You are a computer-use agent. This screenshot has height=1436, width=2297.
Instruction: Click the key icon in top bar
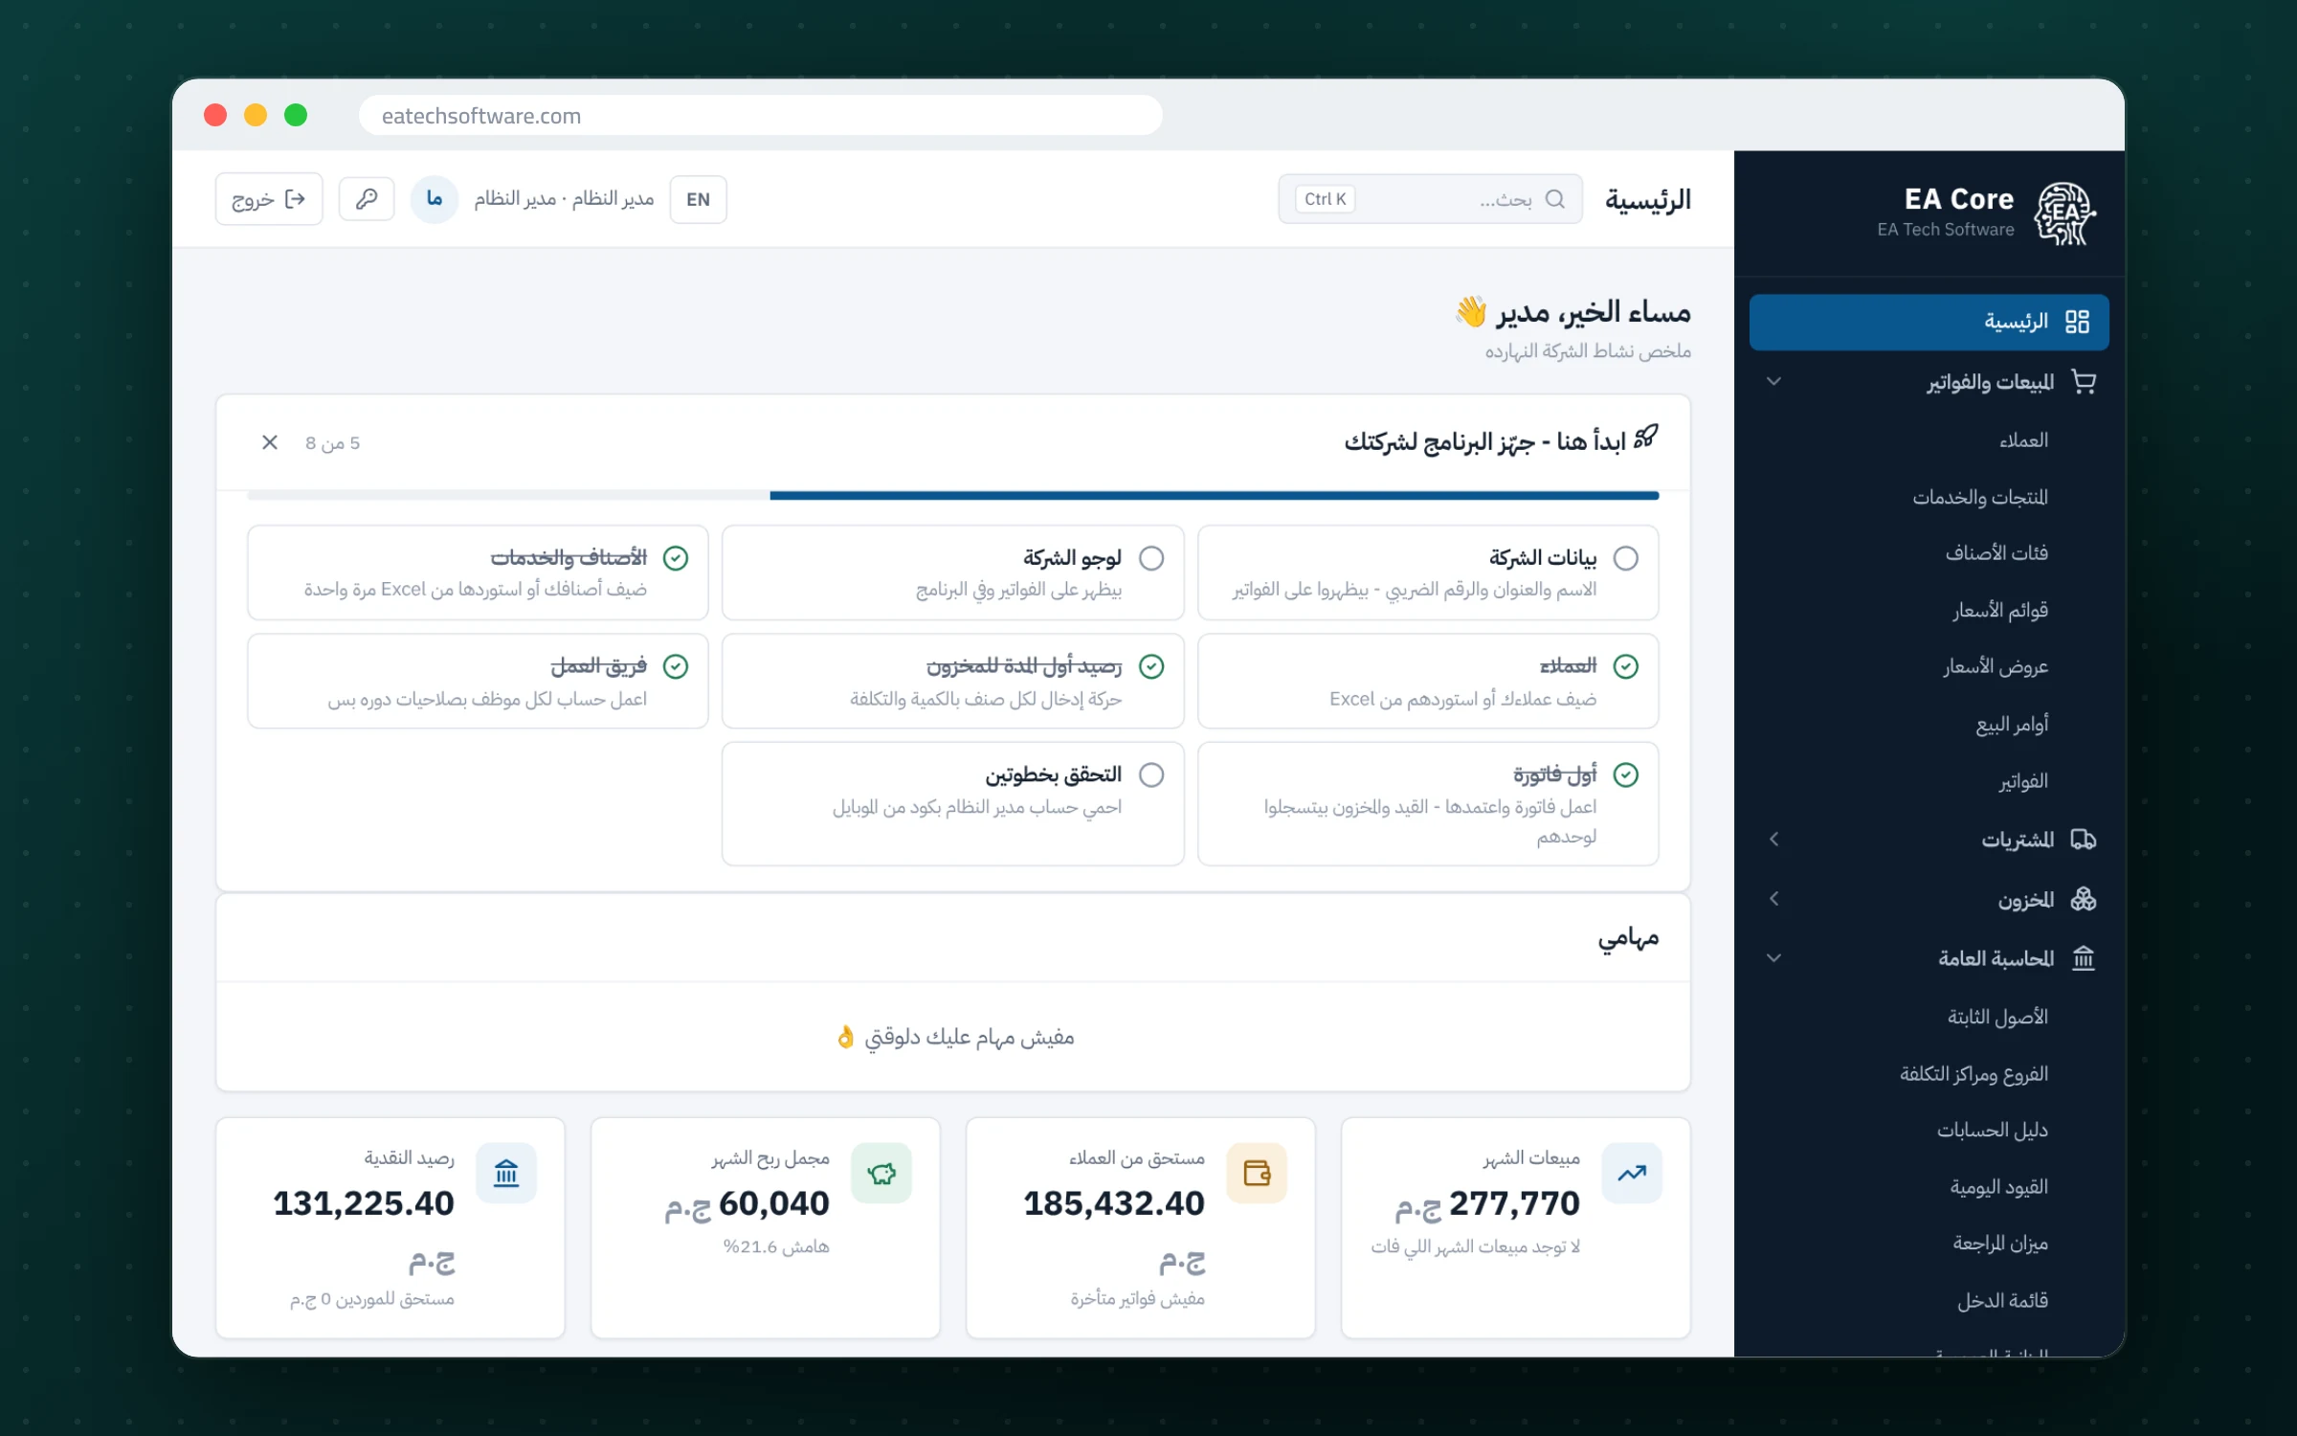(367, 199)
